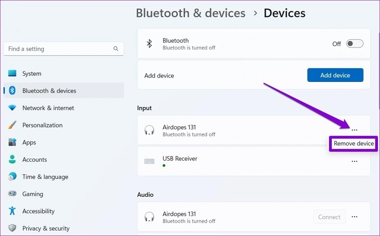Click the Gaming controller icon
Image resolution: width=380 pixels, height=236 pixels.
[12, 193]
